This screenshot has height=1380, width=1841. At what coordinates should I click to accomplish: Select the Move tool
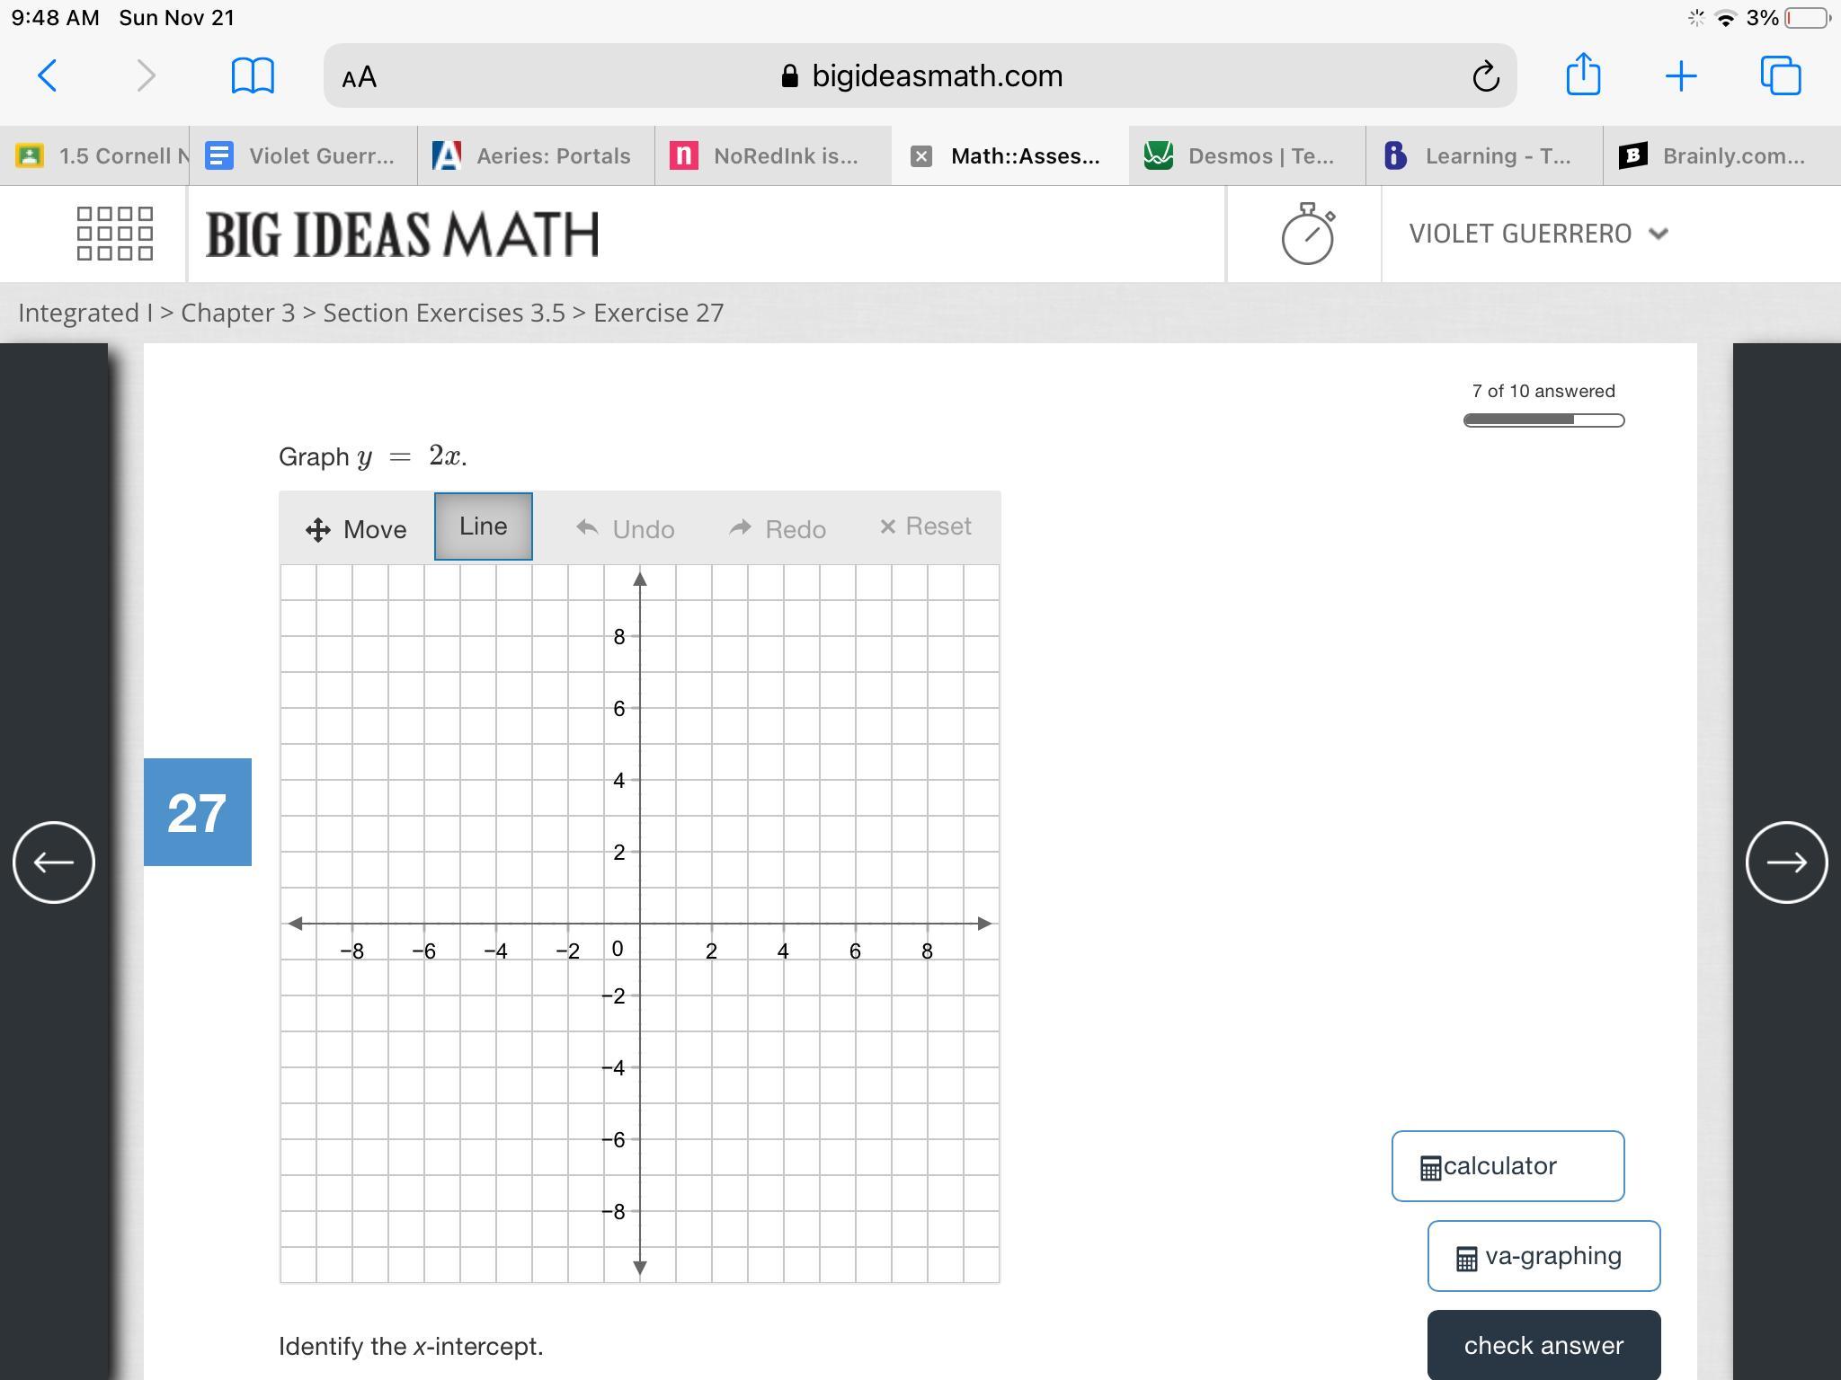click(x=357, y=529)
